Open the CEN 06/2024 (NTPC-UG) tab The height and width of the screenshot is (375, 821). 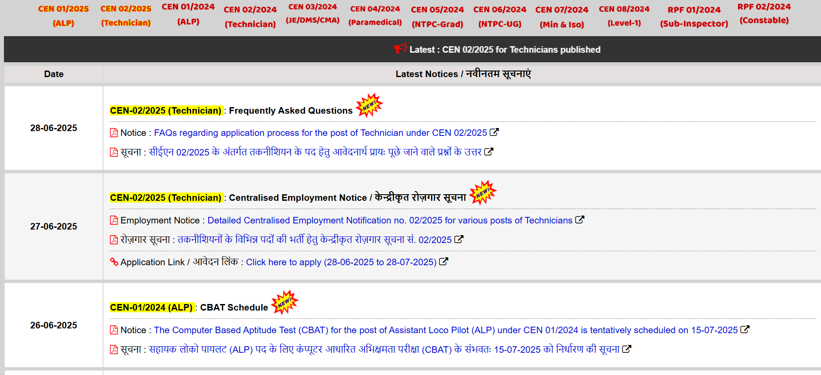[x=500, y=17]
